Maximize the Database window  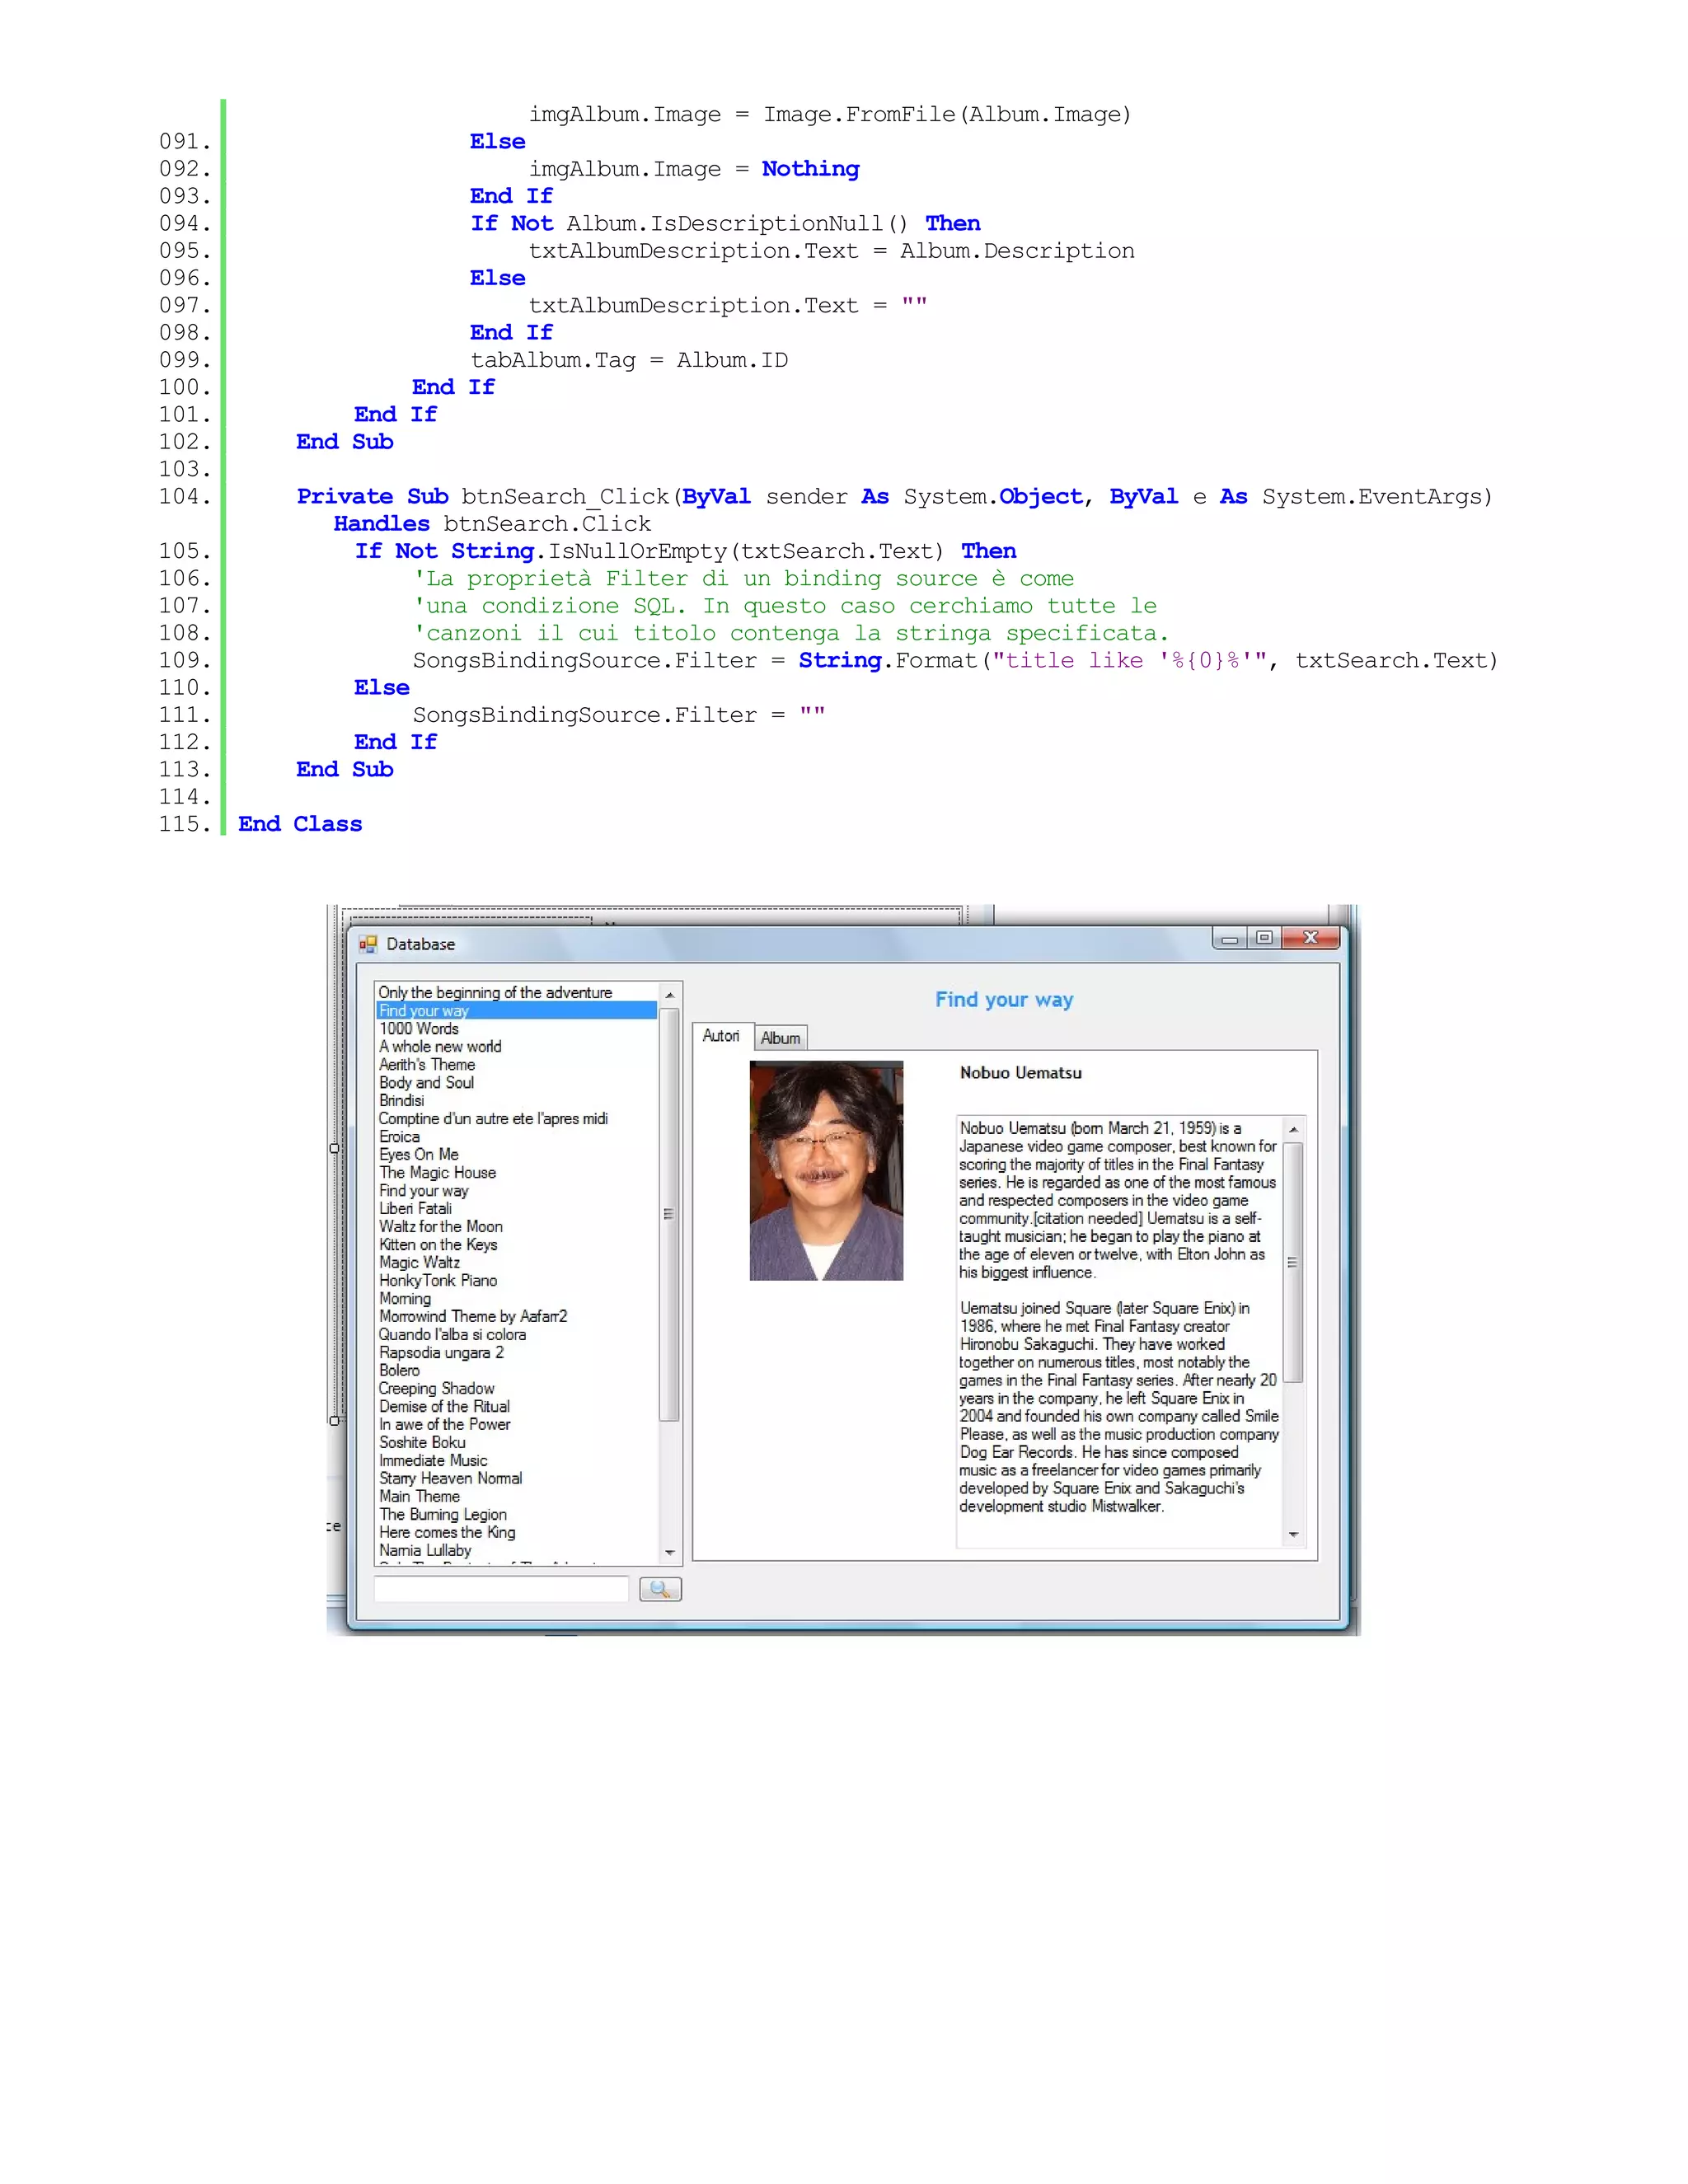[x=1264, y=938]
